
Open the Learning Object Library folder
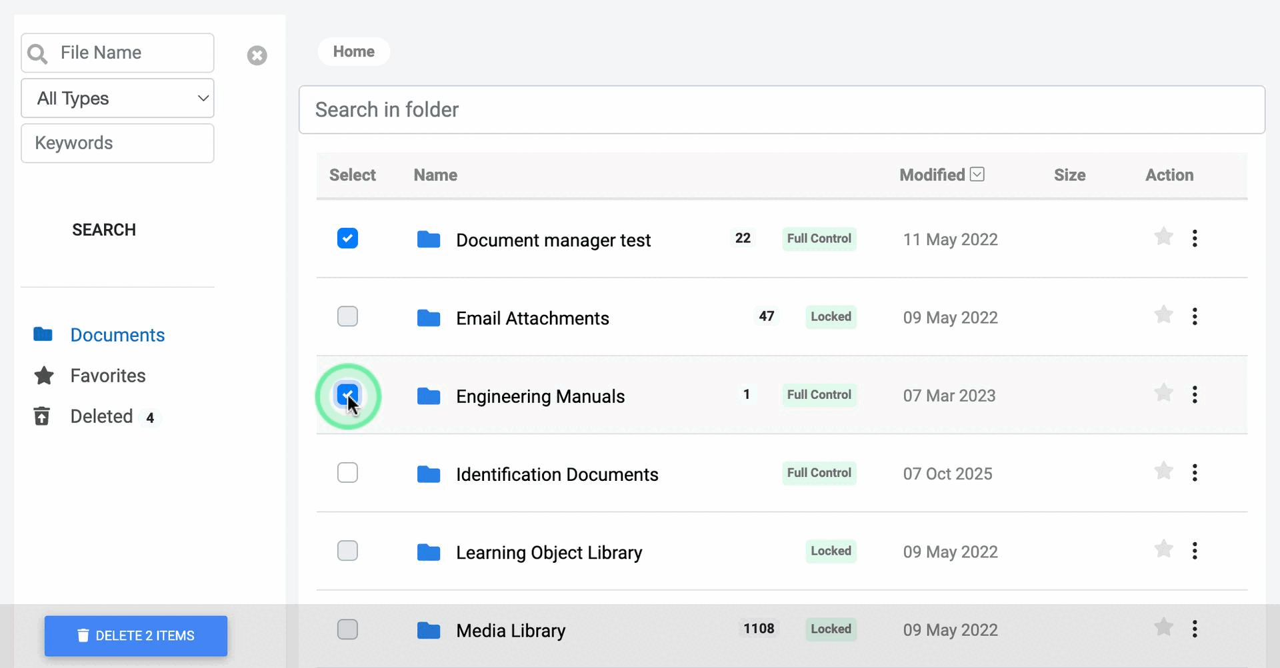pos(549,553)
